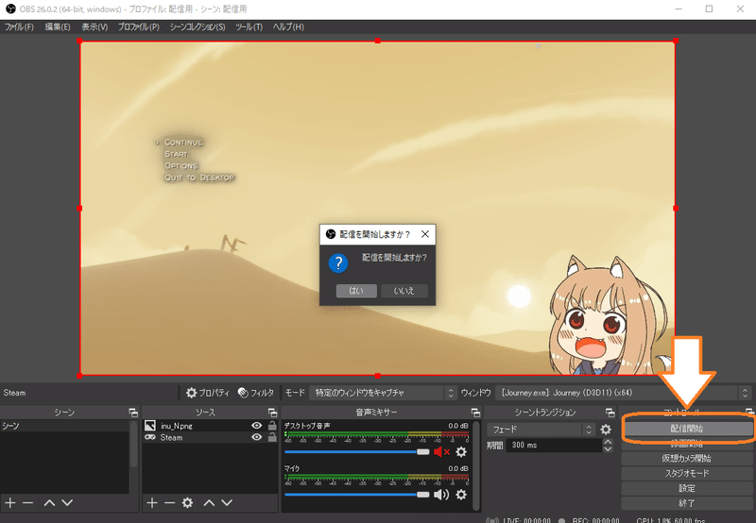This screenshot has height=523, width=756.
Task: Open the ヘルプ(H) menu
Action: coord(288,27)
